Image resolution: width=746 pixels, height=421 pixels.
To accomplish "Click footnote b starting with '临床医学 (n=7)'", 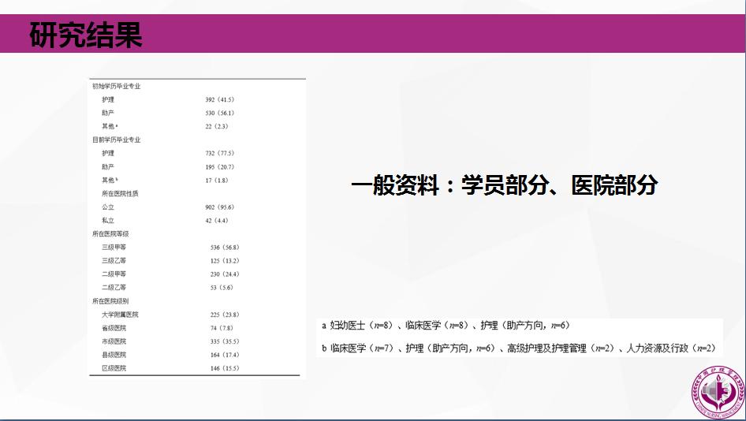I will 519,348.
